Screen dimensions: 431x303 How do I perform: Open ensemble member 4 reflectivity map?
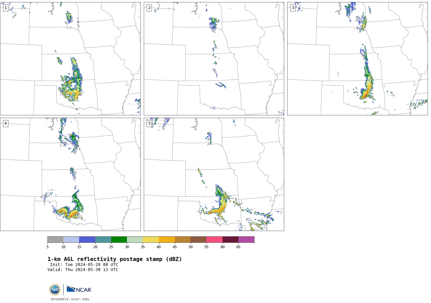point(70,174)
